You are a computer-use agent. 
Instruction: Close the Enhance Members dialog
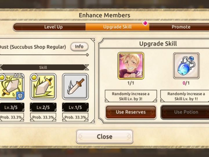click(x=105, y=136)
